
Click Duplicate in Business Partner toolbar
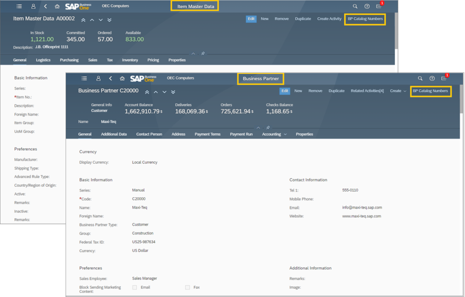pyautogui.click(x=336, y=91)
